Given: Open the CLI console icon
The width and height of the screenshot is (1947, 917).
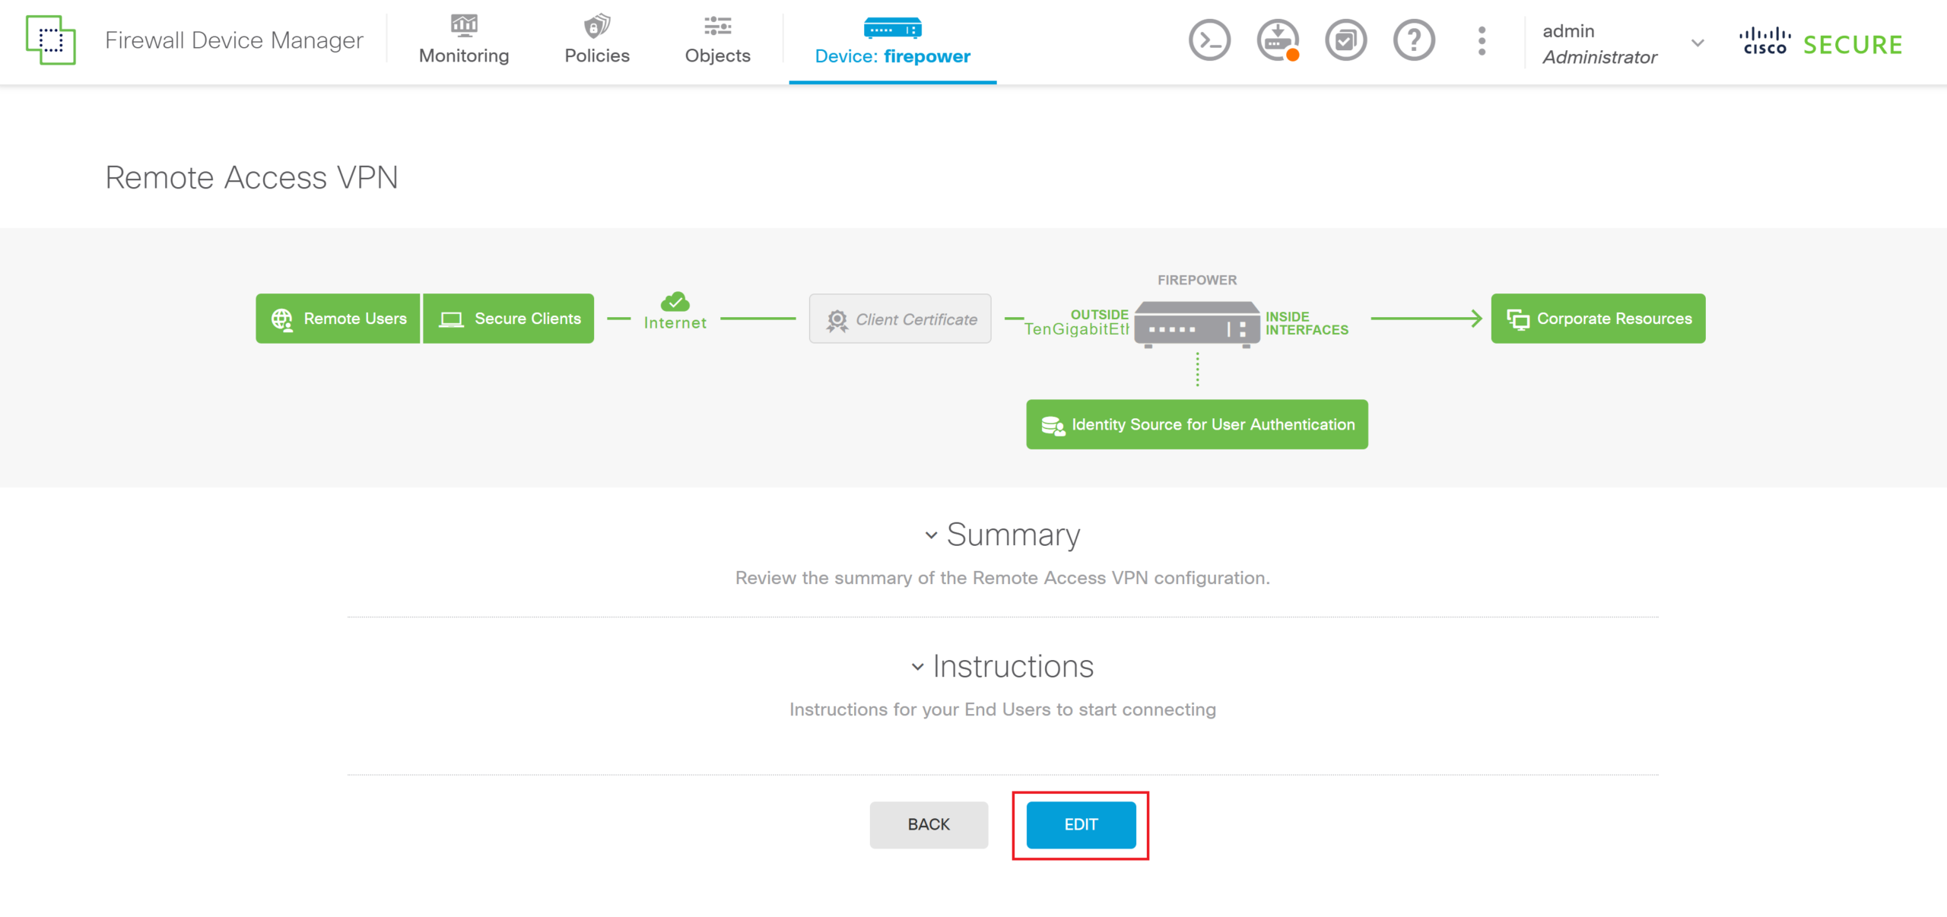Looking at the screenshot, I should coord(1209,41).
